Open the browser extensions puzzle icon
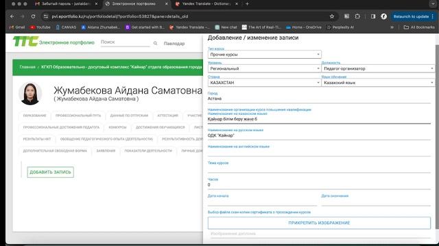Screen dimensions: 439x246 [x=357, y=16]
